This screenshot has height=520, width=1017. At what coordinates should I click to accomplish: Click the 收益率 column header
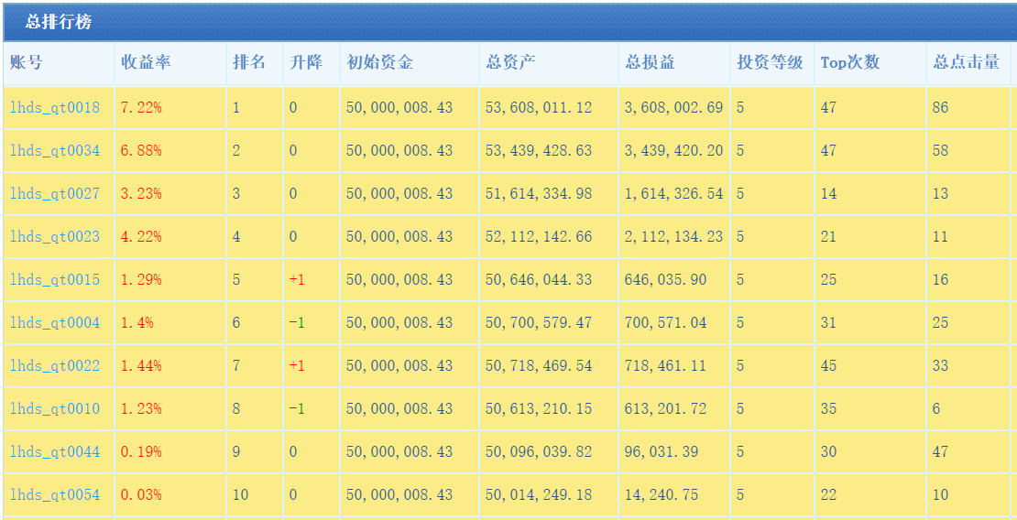146,63
